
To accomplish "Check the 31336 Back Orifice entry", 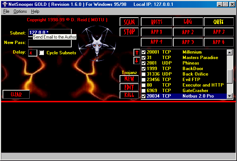I will 144,74.
